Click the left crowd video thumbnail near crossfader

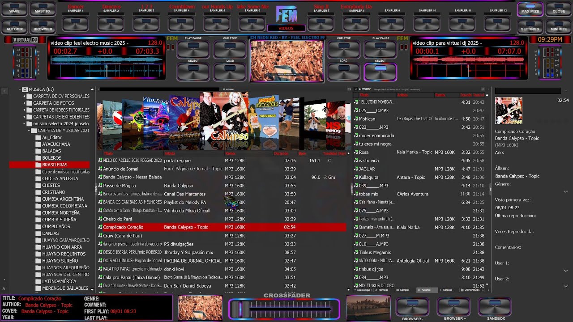[x=200, y=308]
